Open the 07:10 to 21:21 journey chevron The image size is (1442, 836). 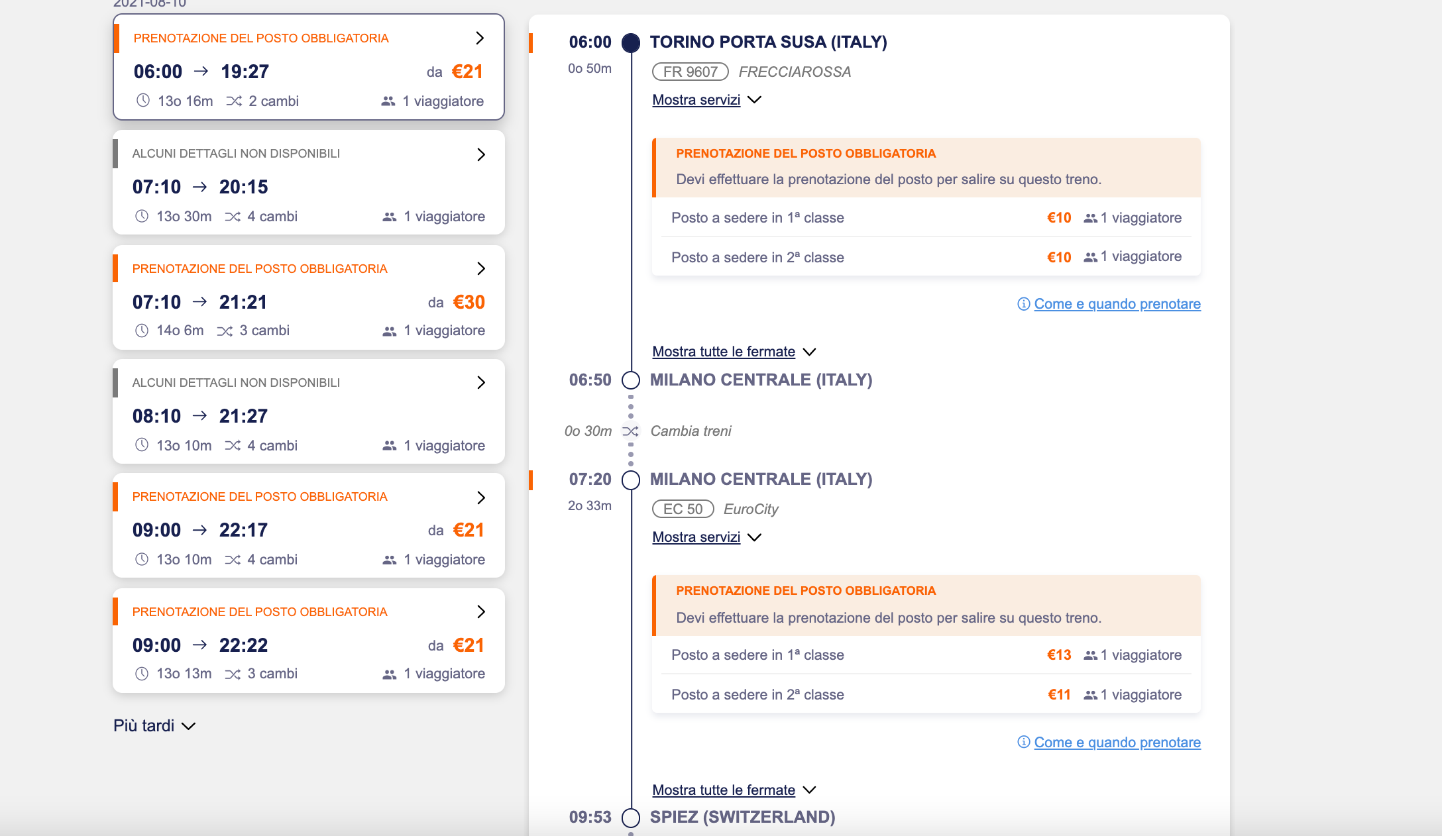(481, 268)
